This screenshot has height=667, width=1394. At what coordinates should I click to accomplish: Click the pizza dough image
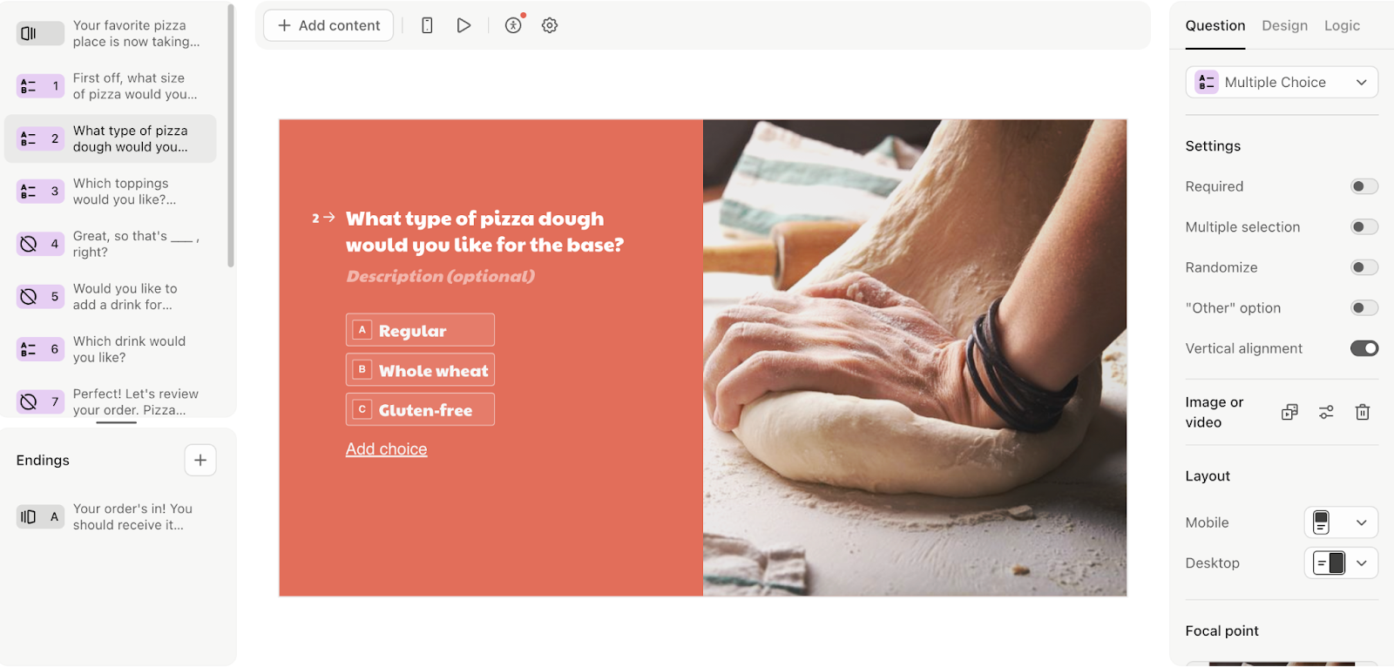pyautogui.click(x=915, y=358)
